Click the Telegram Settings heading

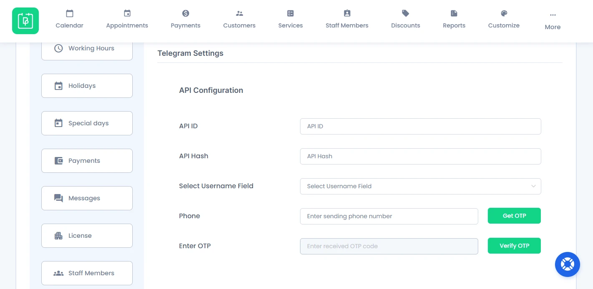pos(190,53)
